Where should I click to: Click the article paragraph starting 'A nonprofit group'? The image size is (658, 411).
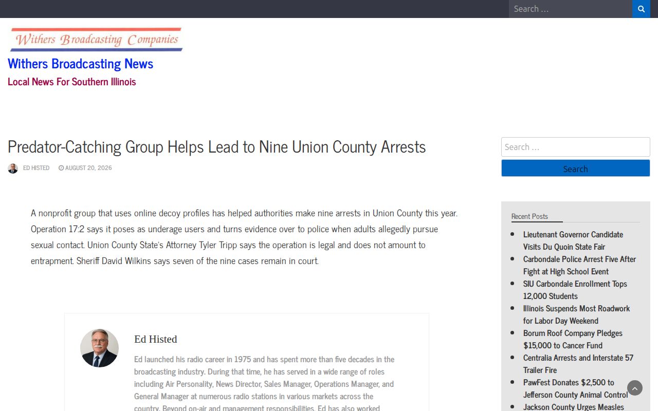pyautogui.click(x=244, y=236)
